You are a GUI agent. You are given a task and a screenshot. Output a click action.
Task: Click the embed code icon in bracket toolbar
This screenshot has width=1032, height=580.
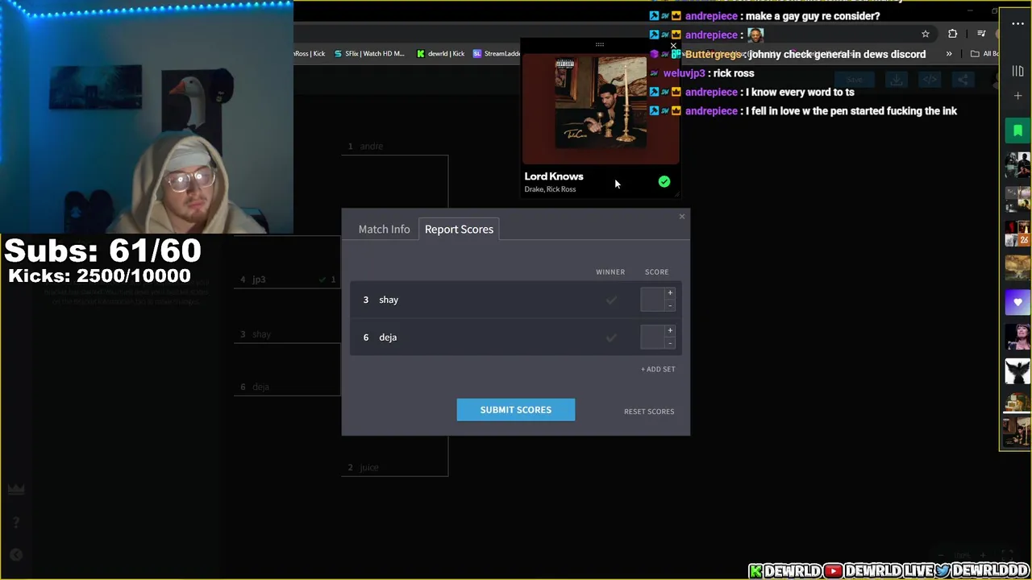click(x=930, y=80)
